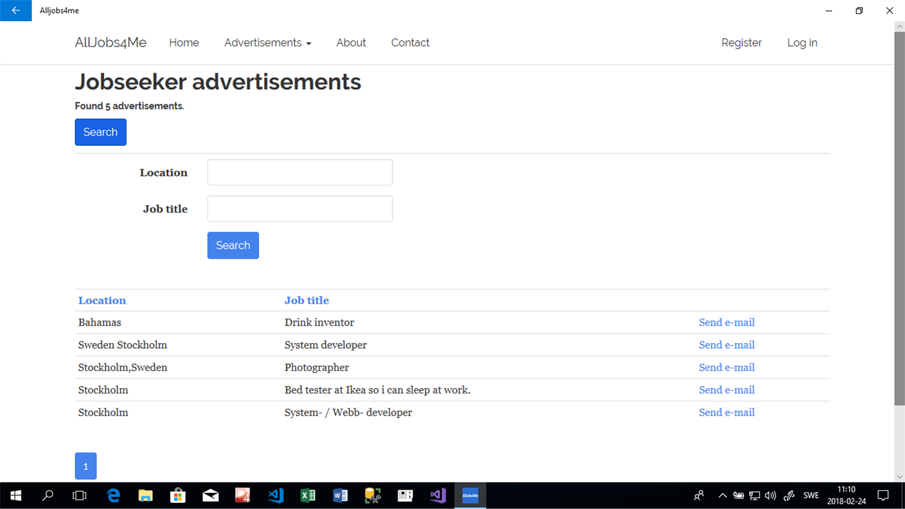Click the scrollbar down arrow
Viewport: 905px width, 509px height.
[x=899, y=477]
